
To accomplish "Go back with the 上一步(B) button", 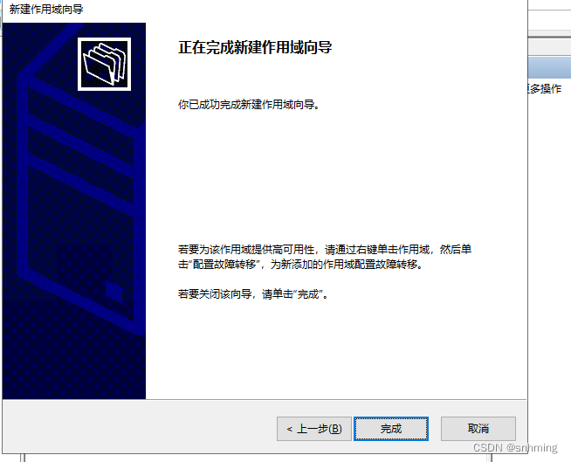I will click(x=315, y=429).
